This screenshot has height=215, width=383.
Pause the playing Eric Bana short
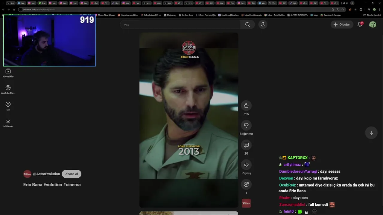[x=189, y=119]
